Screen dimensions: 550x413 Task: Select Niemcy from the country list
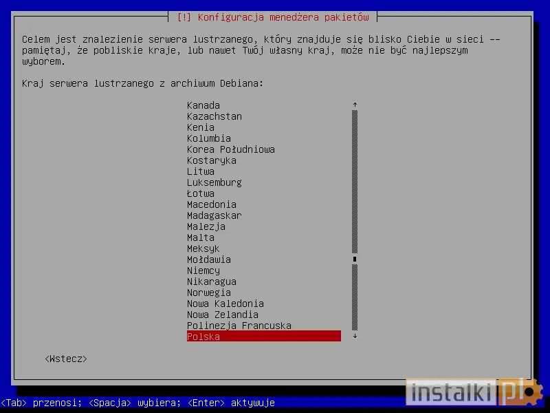204,271
